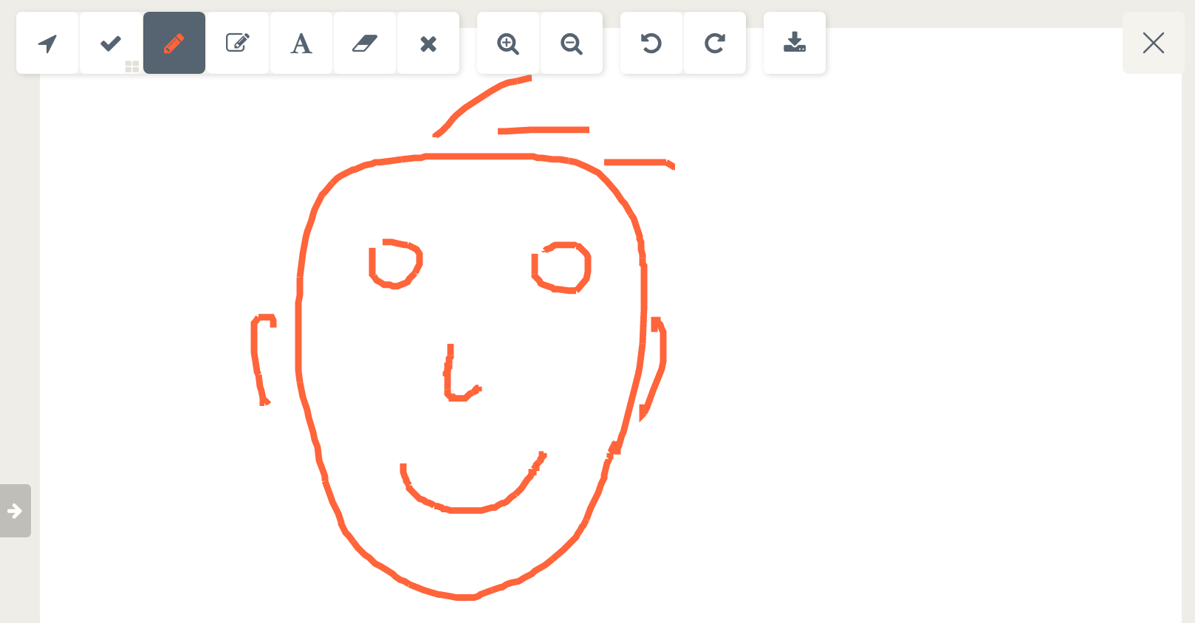Viewport: 1195px width, 623px height.
Task: Click the X clear tool
Action: (428, 43)
